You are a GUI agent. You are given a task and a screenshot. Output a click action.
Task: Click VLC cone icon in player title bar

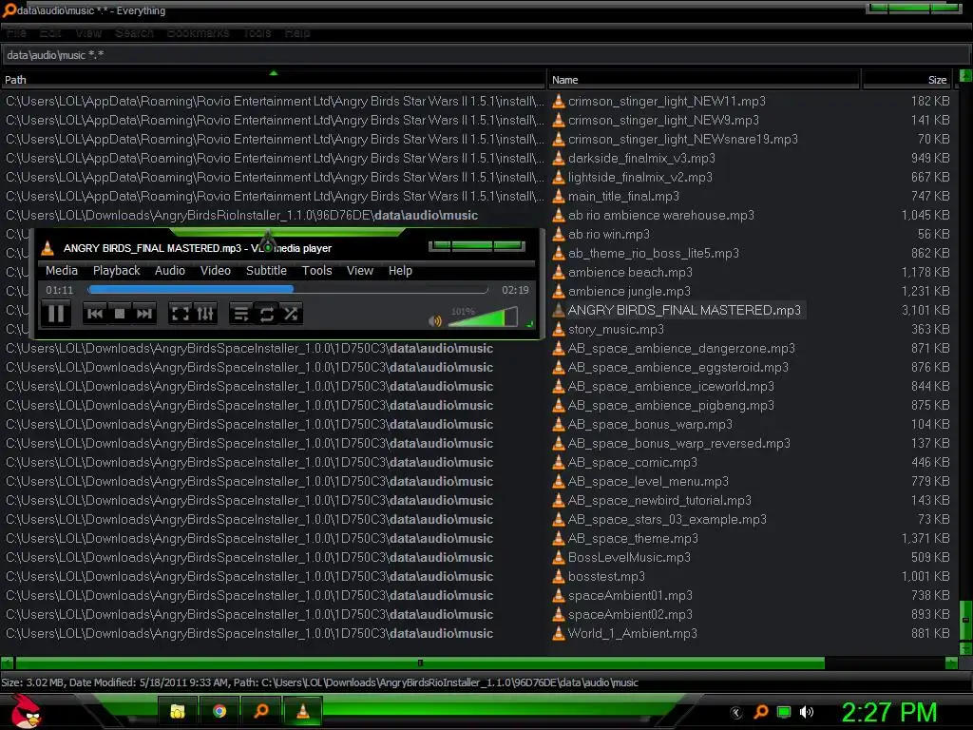click(48, 248)
